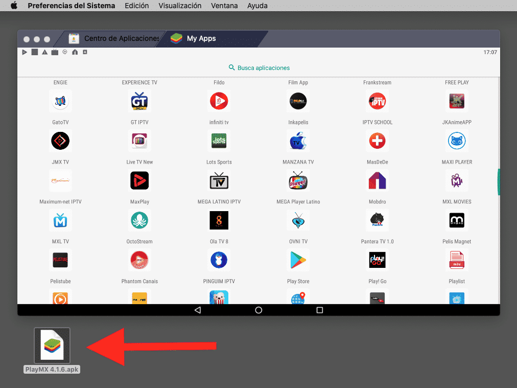The width and height of the screenshot is (517, 388).
Task: Open the Pelistube app
Action: (60, 260)
